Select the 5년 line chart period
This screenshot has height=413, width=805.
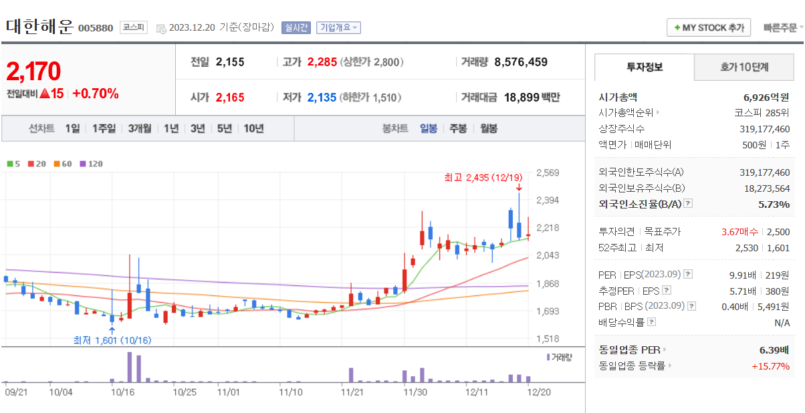click(x=225, y=128)
